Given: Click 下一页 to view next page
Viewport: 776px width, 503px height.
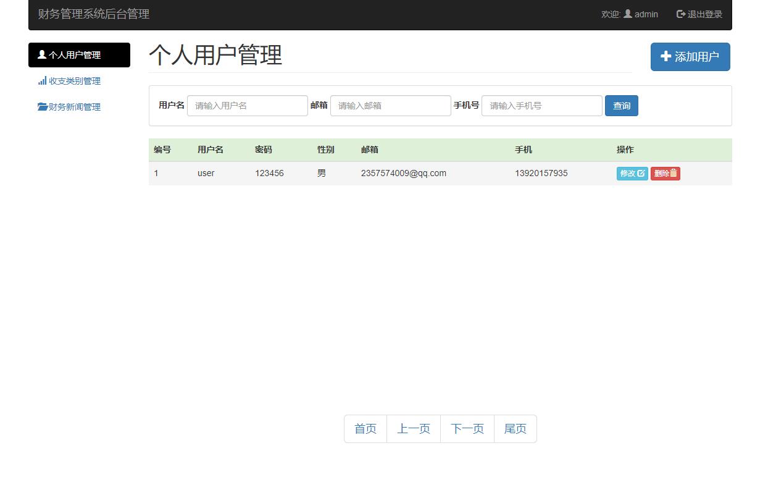Looking at the screenshot, I should pyautogui.click(x=467, y=428).
